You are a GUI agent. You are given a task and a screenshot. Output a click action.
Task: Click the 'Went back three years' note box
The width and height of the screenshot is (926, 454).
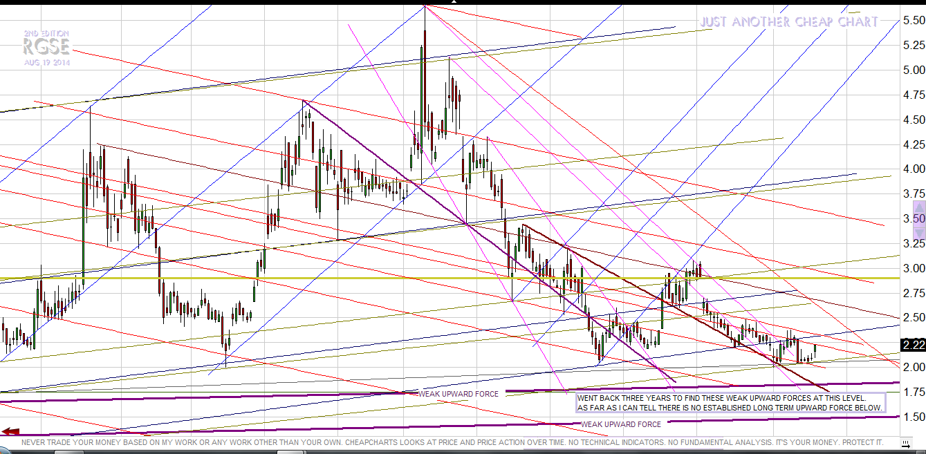click(x=730, y=403)
